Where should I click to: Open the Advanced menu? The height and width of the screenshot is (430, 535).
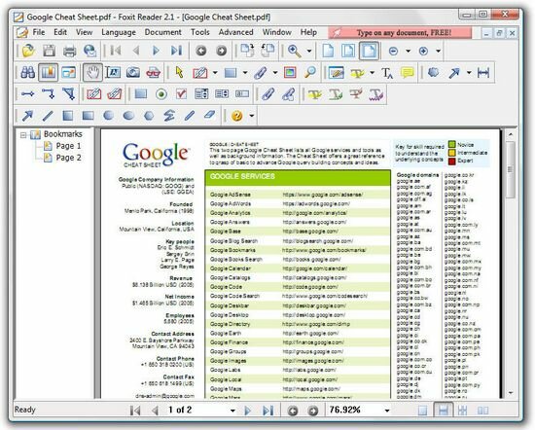[x=235, y=32]
